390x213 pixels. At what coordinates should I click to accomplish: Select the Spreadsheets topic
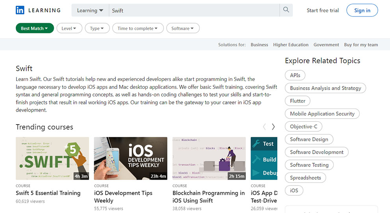tap(305, 178)
